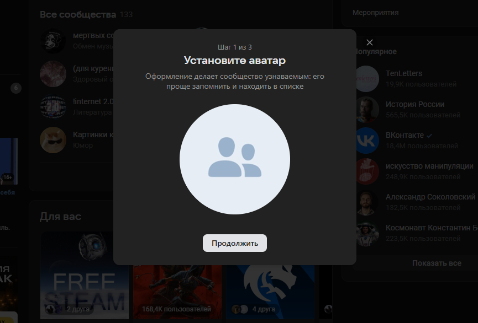Click the 6 notification counter badge

pyautogui.click(x=16, y=88)
